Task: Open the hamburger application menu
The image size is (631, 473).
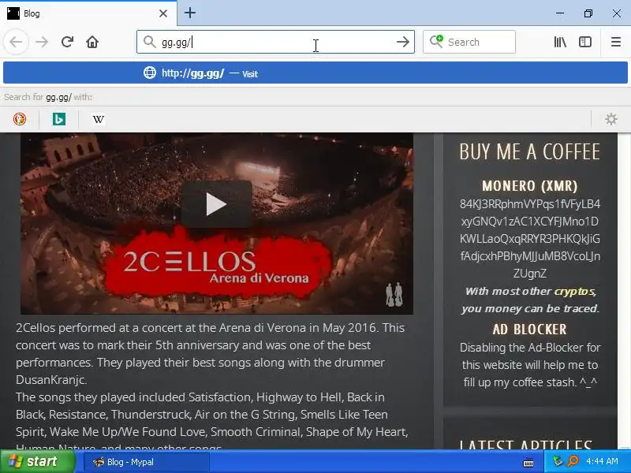Action: (616, 42)
